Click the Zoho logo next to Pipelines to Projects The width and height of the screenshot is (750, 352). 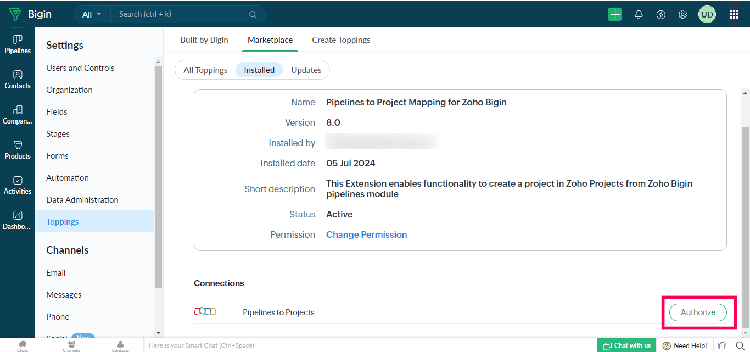click(205, 311)
